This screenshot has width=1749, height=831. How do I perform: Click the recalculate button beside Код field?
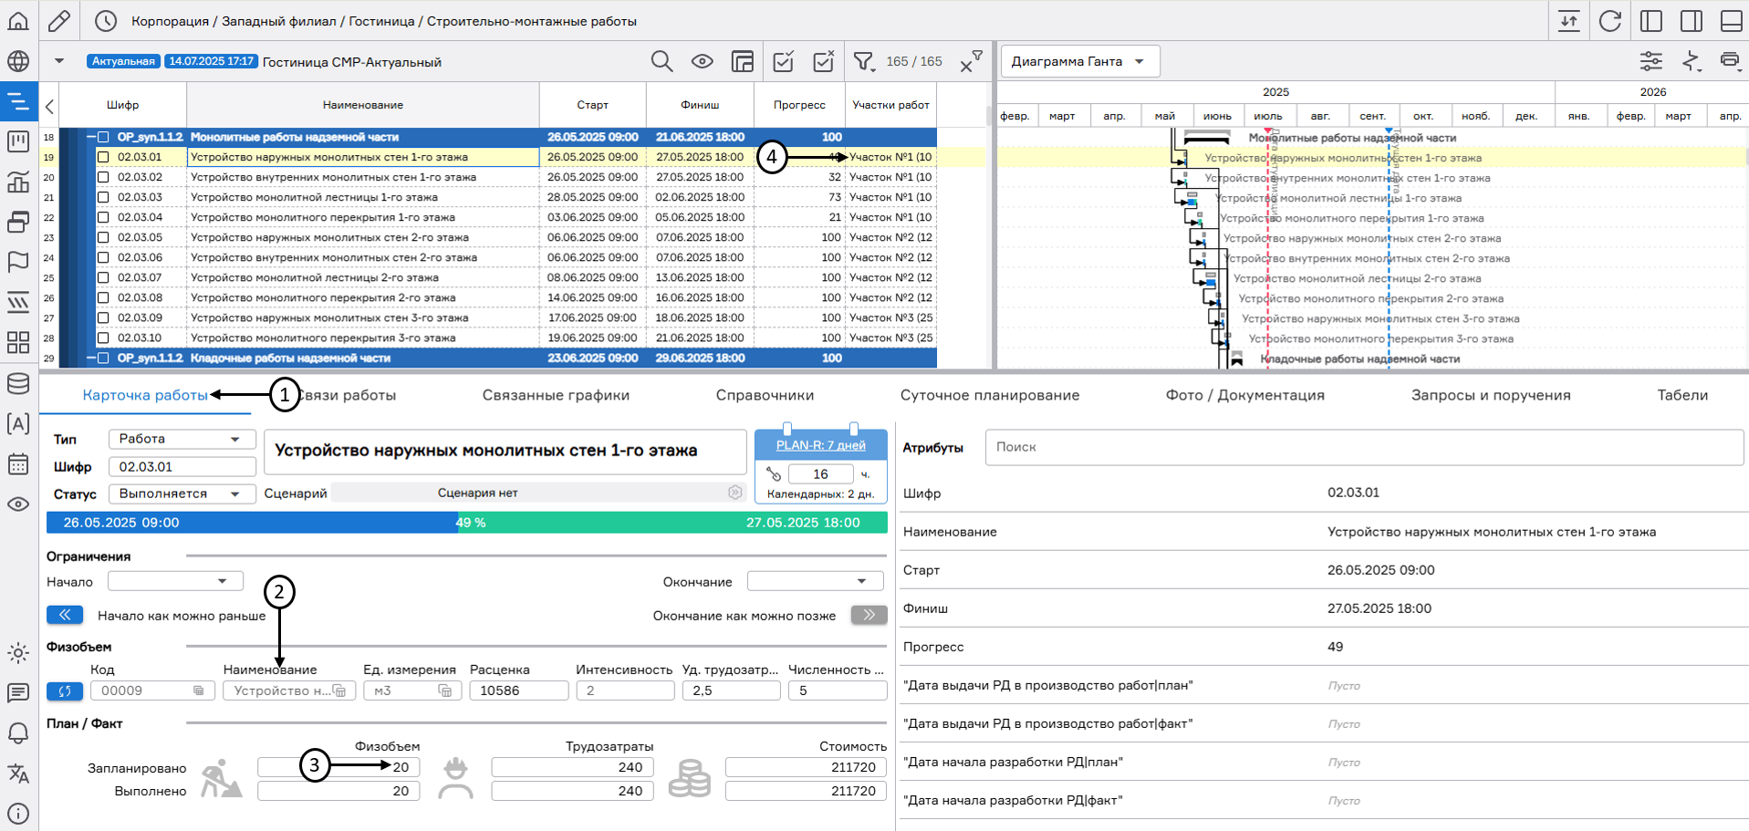[x=65, y=691]
